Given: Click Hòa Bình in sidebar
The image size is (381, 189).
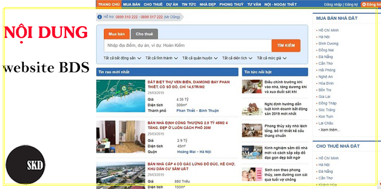Looking at the screenshot, I should [326, 83].
